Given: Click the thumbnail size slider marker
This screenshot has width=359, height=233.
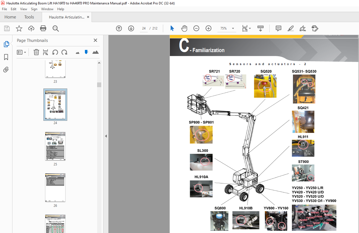Looking at the screenshot, I should pyautogui.click(x=86, y=52).
